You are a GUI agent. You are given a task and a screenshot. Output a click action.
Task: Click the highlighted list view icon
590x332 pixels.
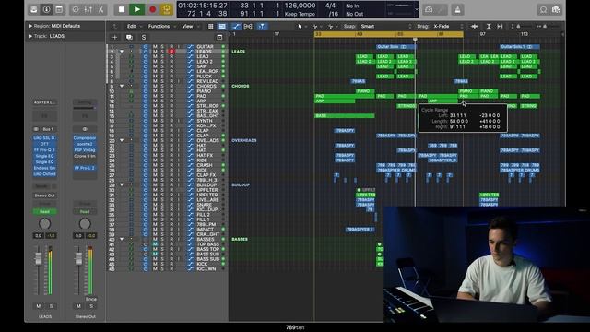[x=222, y=27]
